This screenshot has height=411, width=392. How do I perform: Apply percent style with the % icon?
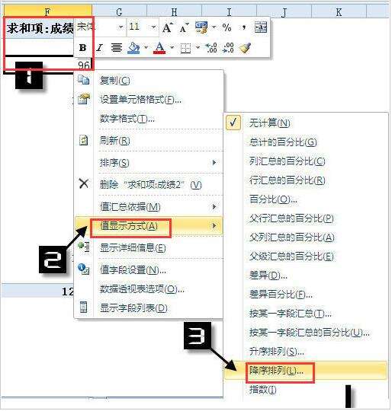pos(227,27)
